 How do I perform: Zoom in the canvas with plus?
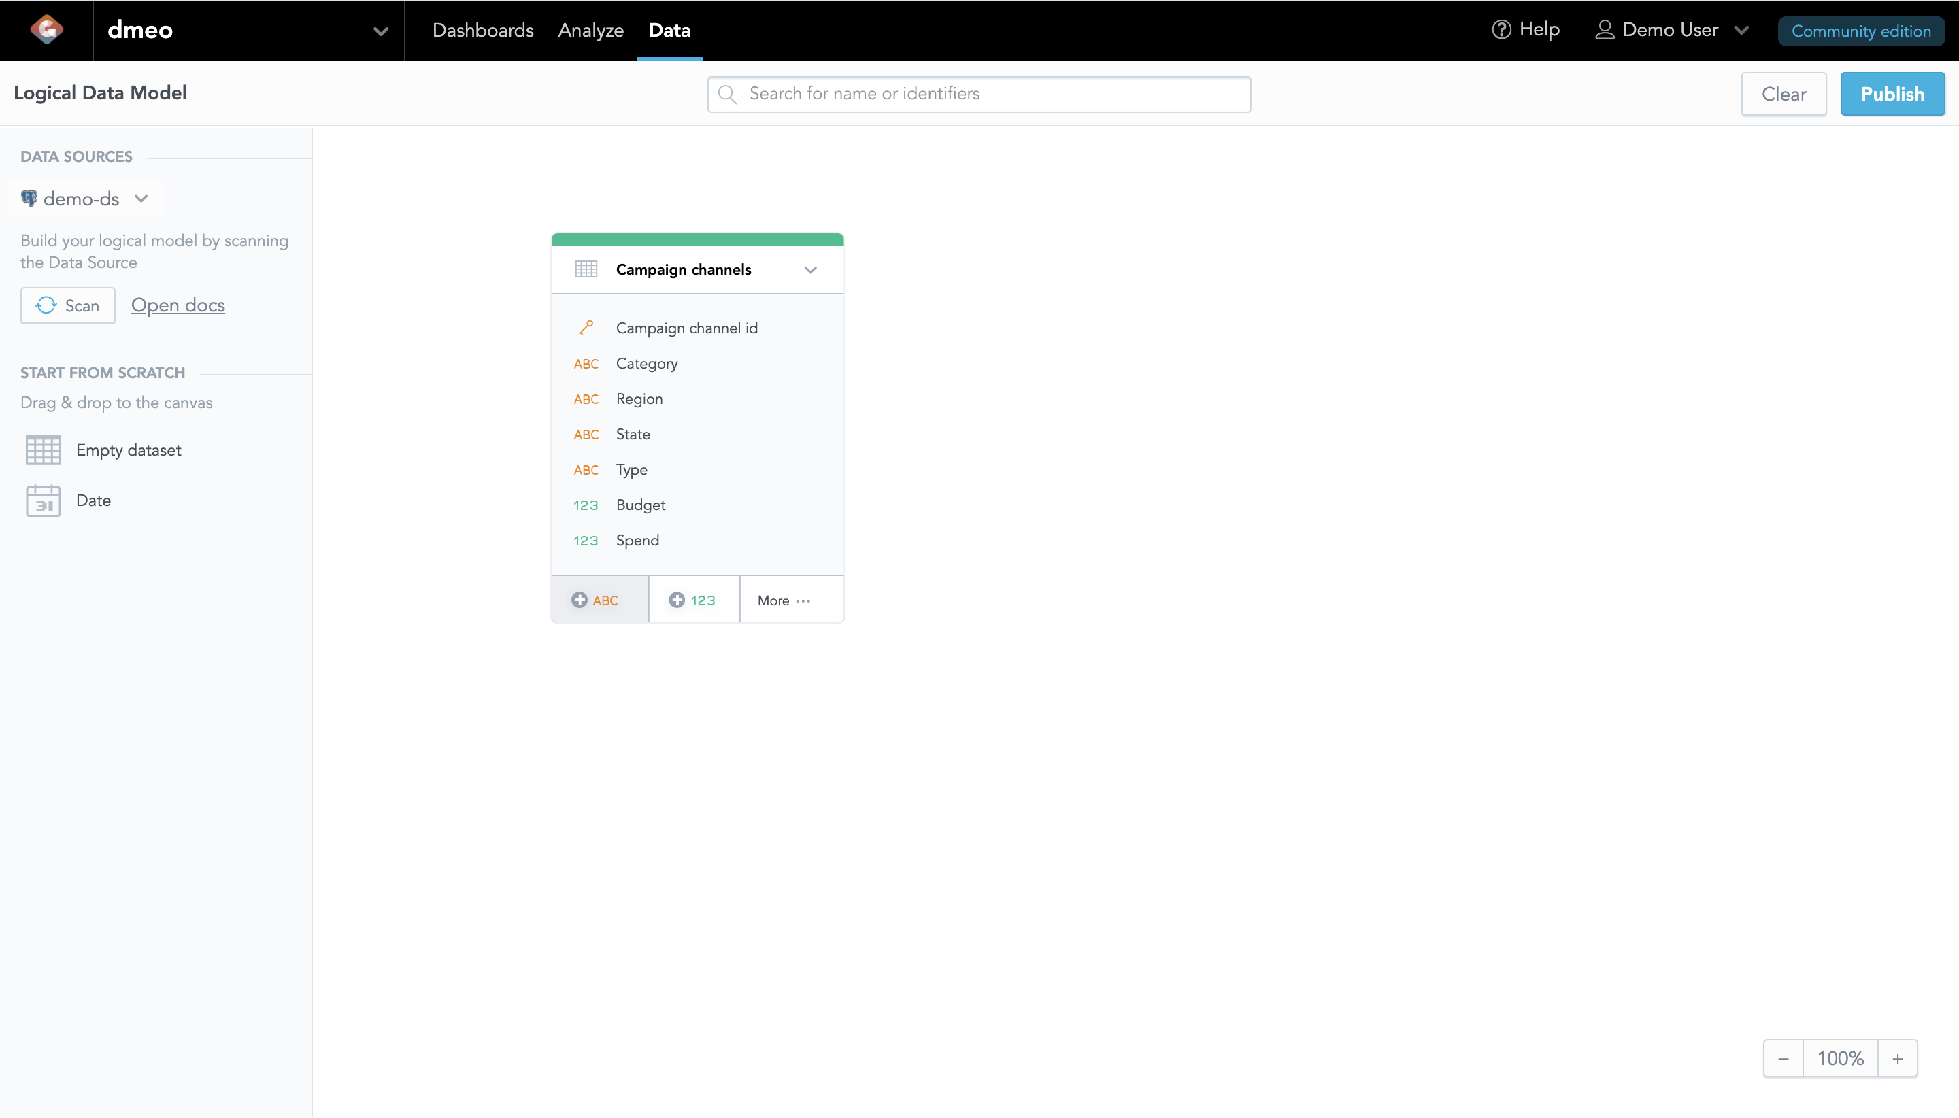click(1897, 1059)
